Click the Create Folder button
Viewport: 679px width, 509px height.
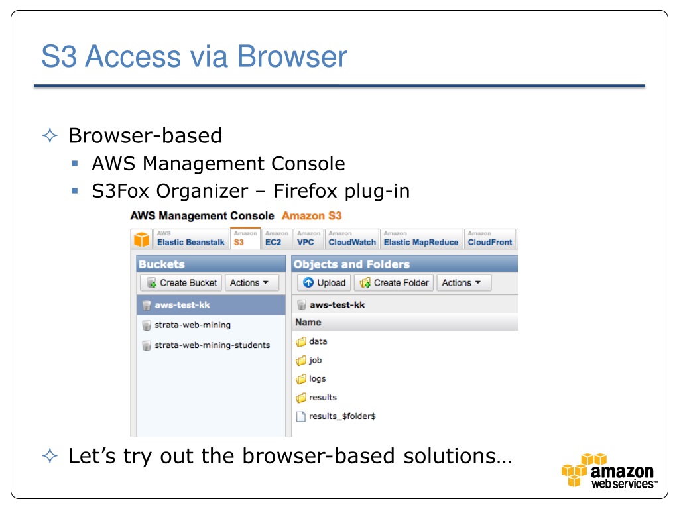[x=394, y=282]
